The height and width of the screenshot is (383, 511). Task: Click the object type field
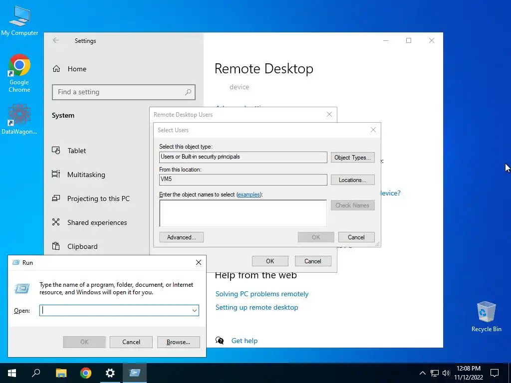click(243, 157)
